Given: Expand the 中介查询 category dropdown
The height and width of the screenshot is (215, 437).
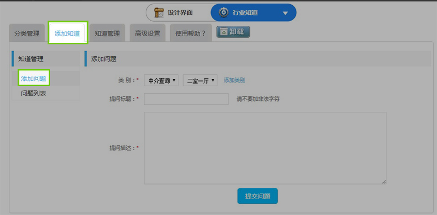Looking at the screenshot, I should pyautogui.click(x=162, y=80).
